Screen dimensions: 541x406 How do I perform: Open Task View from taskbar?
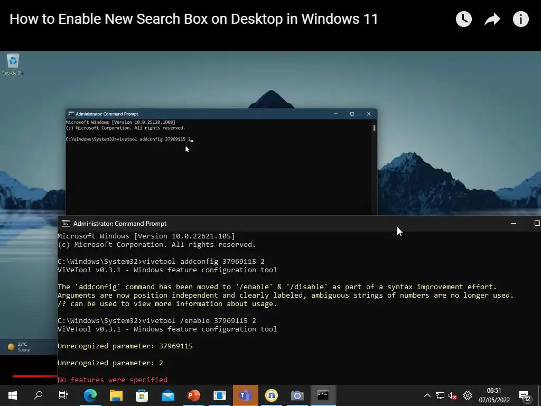click(63, 395)
